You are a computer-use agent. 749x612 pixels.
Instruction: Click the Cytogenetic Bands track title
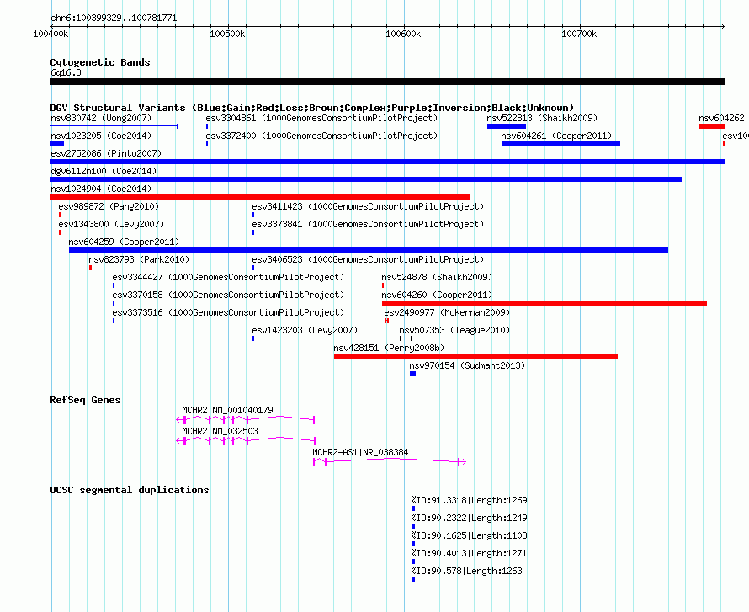tap(100, 62)
